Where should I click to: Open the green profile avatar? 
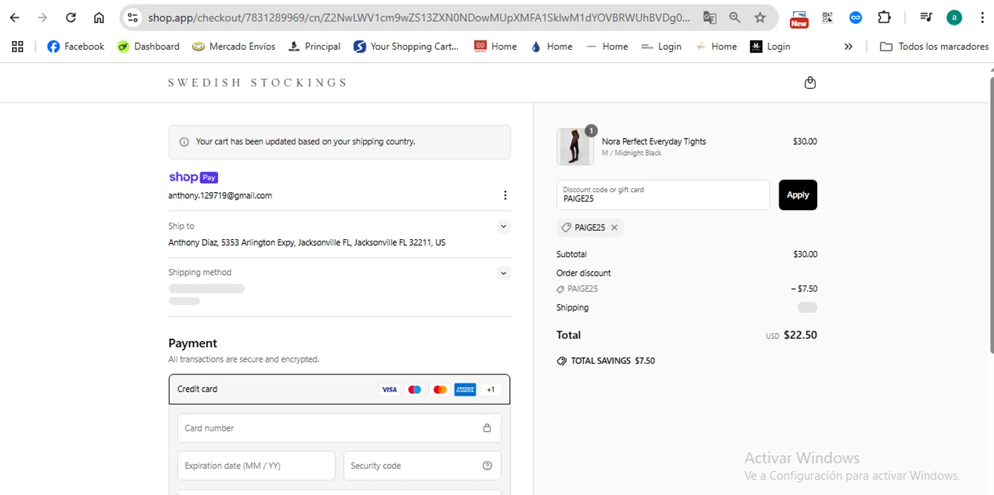(954, 18)
